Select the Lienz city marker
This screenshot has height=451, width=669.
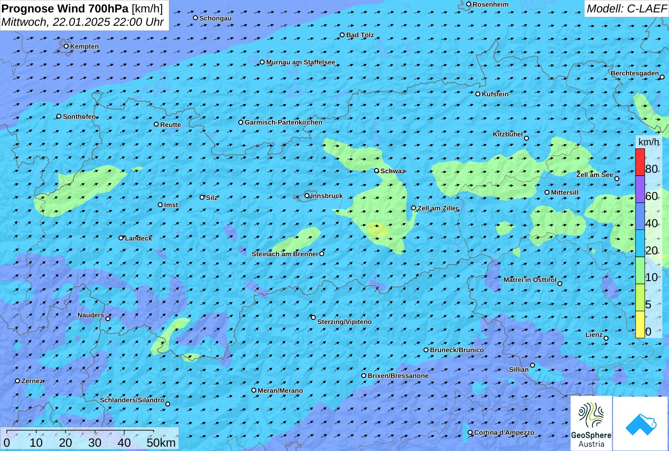click(606, 338)
